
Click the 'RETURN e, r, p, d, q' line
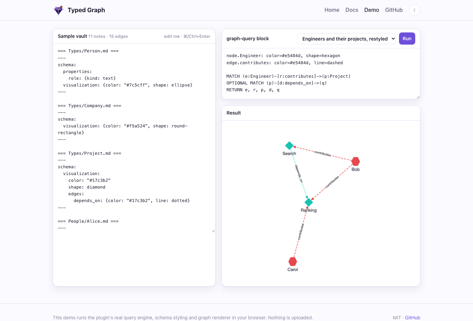[x=253, y=90]
